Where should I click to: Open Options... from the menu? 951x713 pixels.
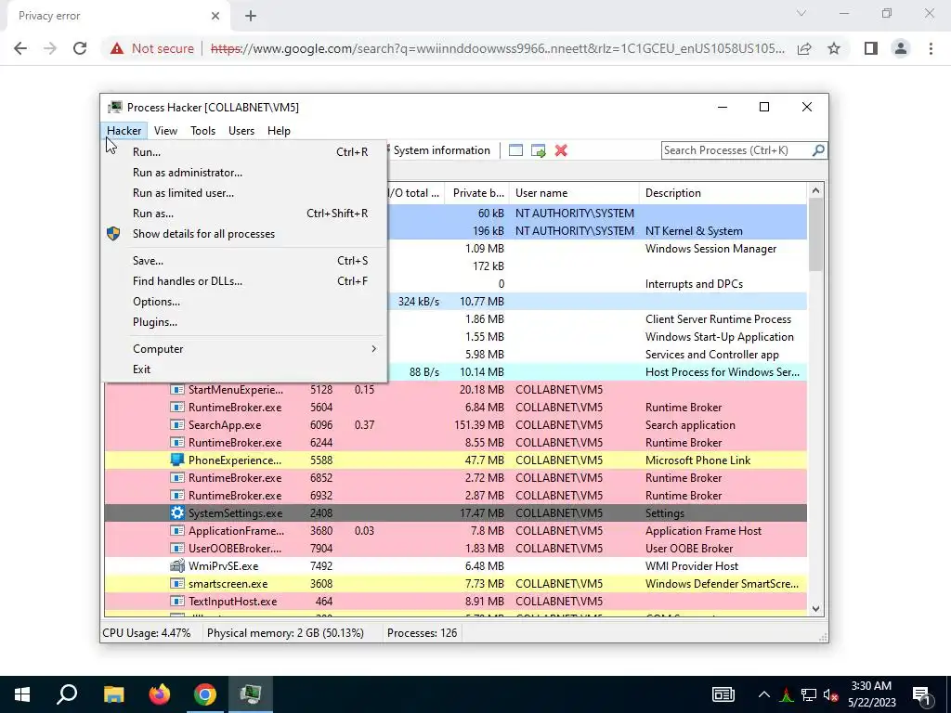coord(244,302)
